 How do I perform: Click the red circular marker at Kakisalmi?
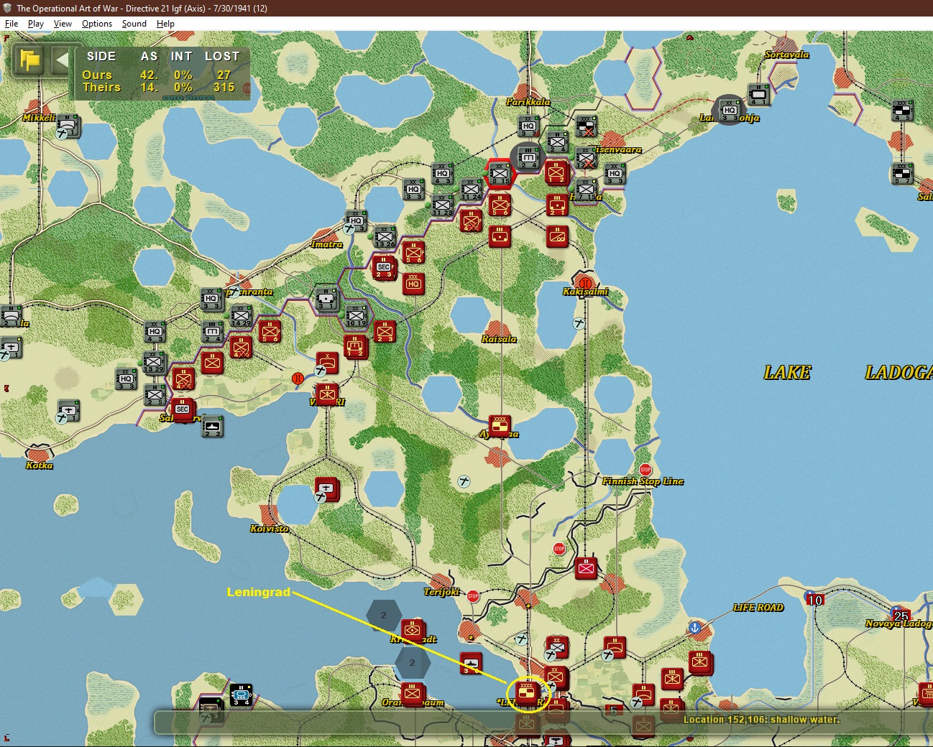pos(586,283)
